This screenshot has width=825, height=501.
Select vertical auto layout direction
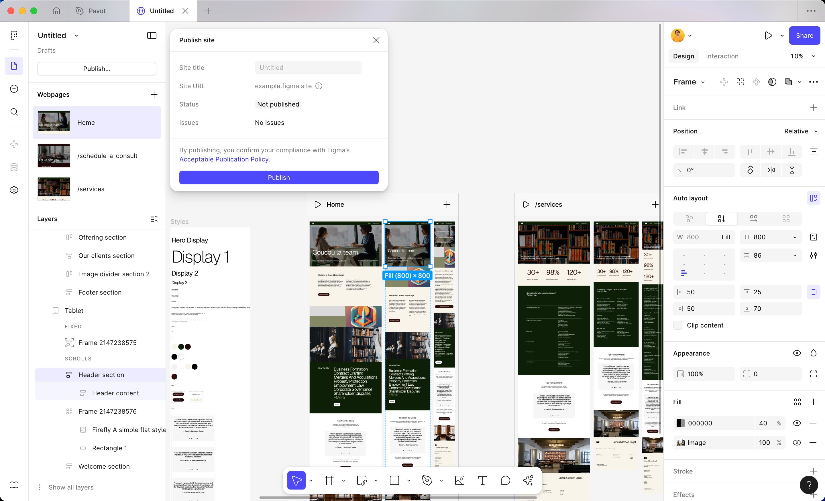click(722, 218)
